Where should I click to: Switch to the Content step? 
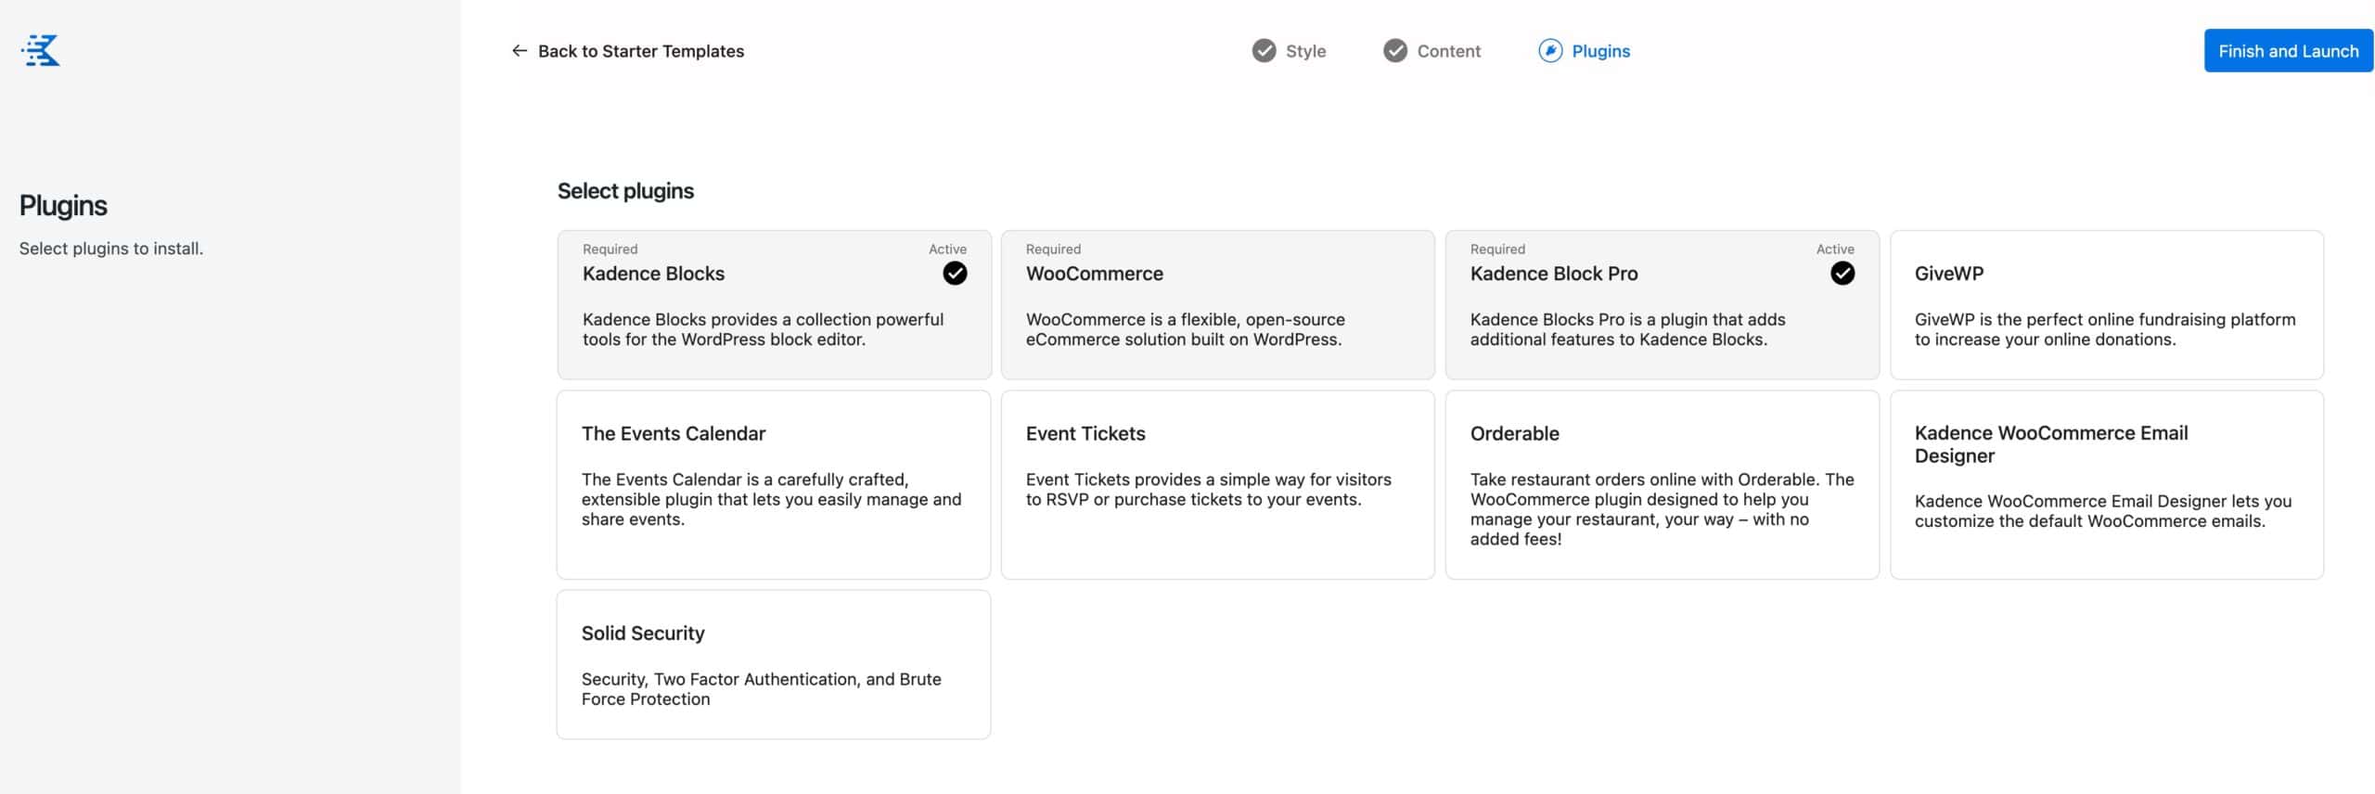tap(1448, 51)
